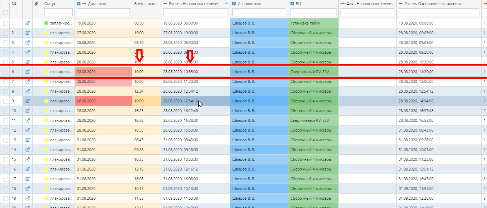Viewport: 487px width, 208px height.
Task: Click the edit icon beside Дата план header
Action: [79, 4]
